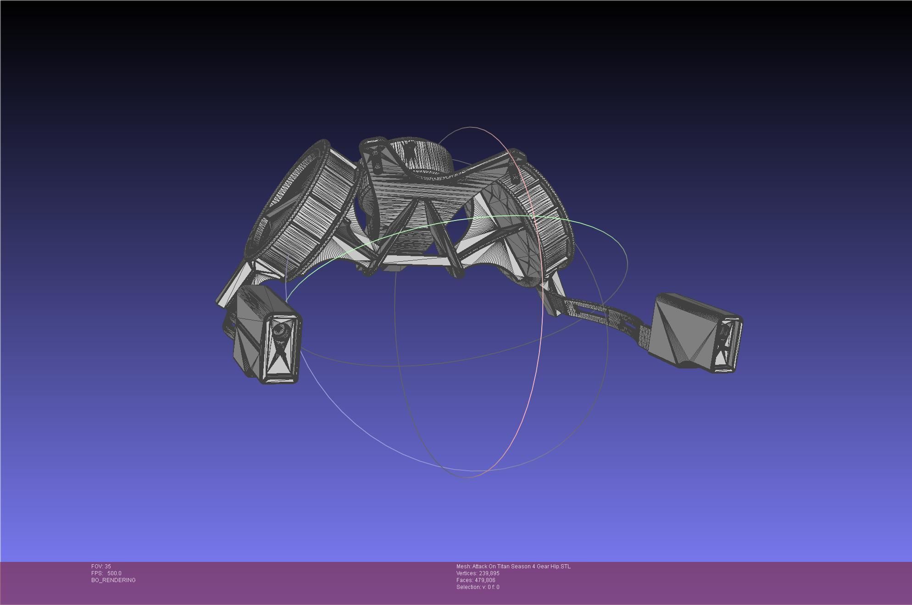
Task: Click the mesh filename 'Attack On Titan Season 4 Gear Hip.STL'
Action: point(522,566)
